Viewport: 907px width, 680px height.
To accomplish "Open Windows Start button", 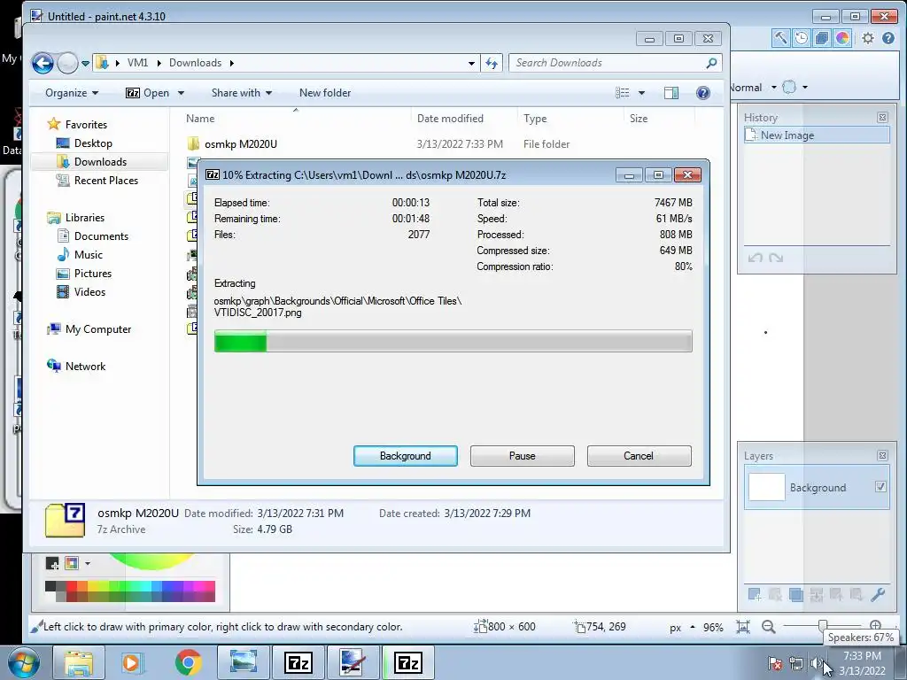I will coord(24,662).
